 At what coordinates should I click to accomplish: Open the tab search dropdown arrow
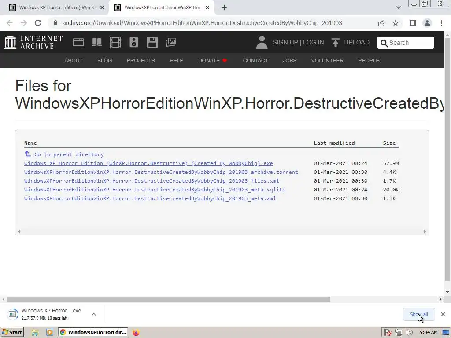point(398,7)
